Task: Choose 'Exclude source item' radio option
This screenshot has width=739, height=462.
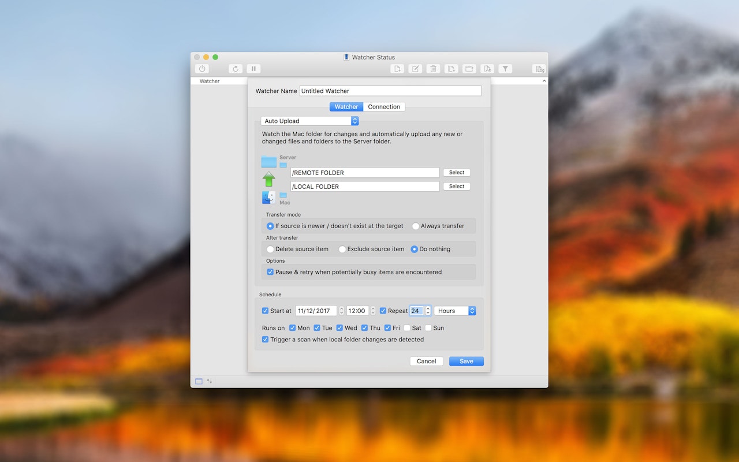Action: [x=342, y=249]
